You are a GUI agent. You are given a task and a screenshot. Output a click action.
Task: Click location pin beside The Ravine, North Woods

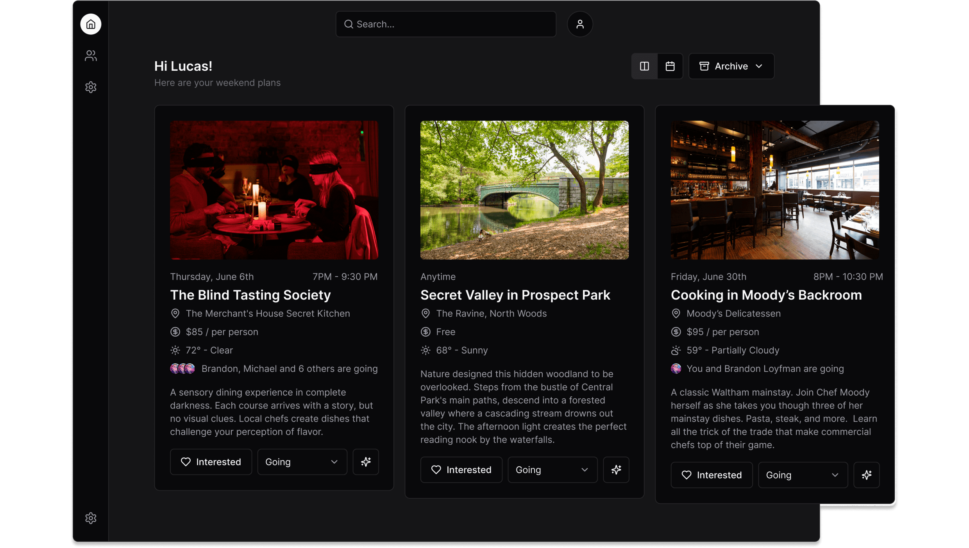click(426, 313)
